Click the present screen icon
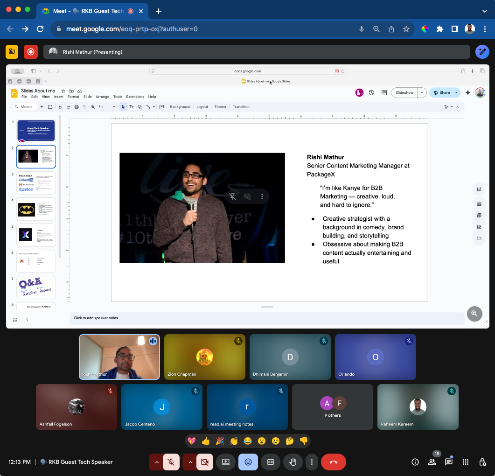The height and width of the screenshot is (476, 495). pyautogui.click(x=226, y=462)
